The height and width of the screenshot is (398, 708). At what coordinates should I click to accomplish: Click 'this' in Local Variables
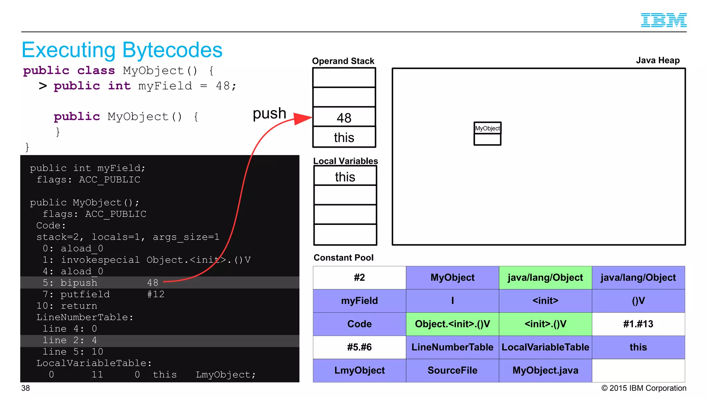[x=345, y=176]
